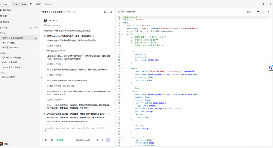Collapse the Trae folder in task list
This screenshot has height=148, width=273.
pyautogui.click(x=3, y=33)
